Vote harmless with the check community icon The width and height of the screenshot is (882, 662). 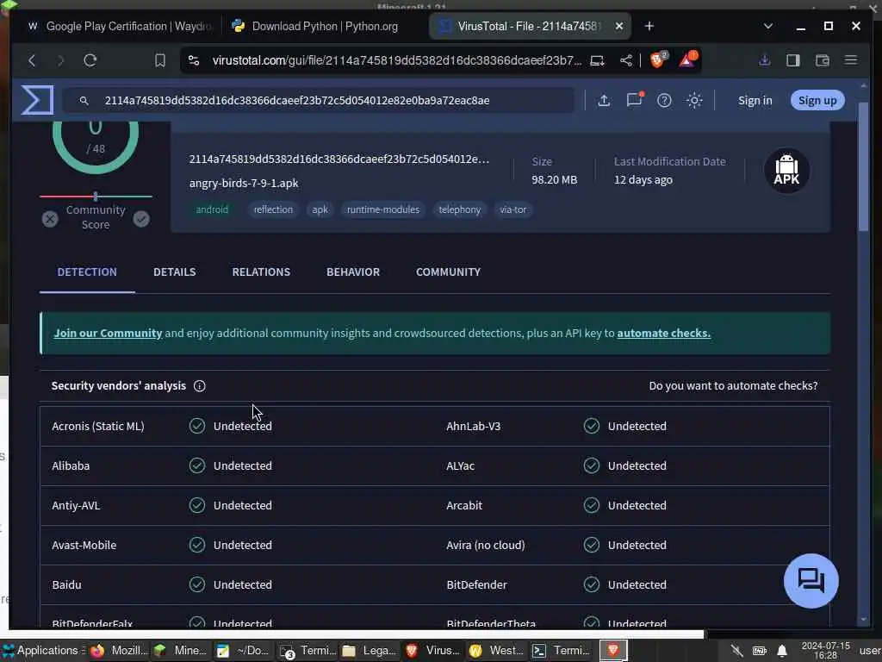click(141, 218)
